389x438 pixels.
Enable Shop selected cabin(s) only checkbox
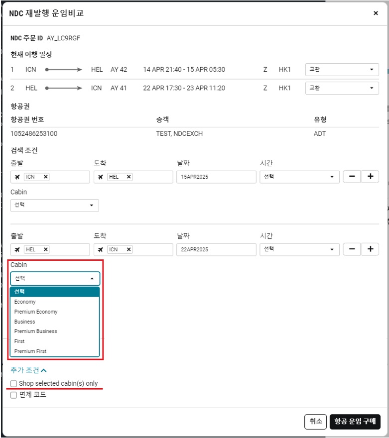coord(13,384)
